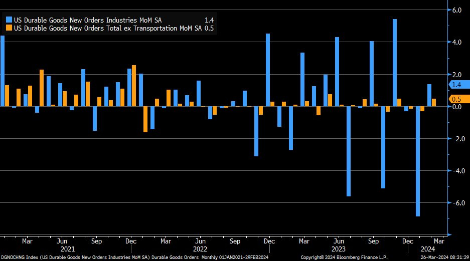Click the orange legend swatch for ex Transportation
The height and width of the screenshot is (261, 470).
pyautogui.click(x=9, y=29)
